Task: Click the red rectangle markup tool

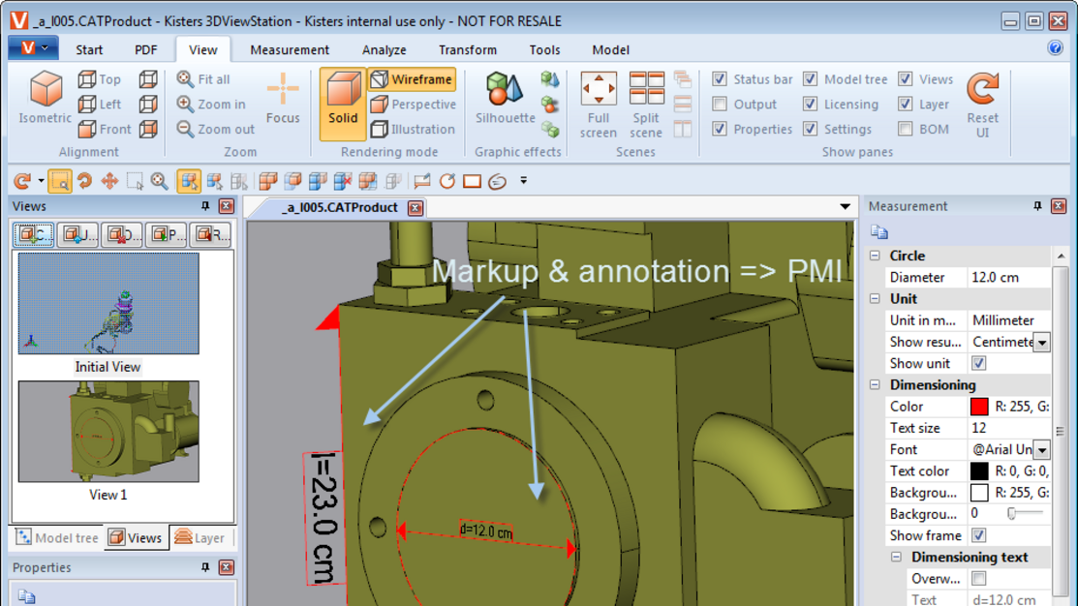Action: [473, 181]
